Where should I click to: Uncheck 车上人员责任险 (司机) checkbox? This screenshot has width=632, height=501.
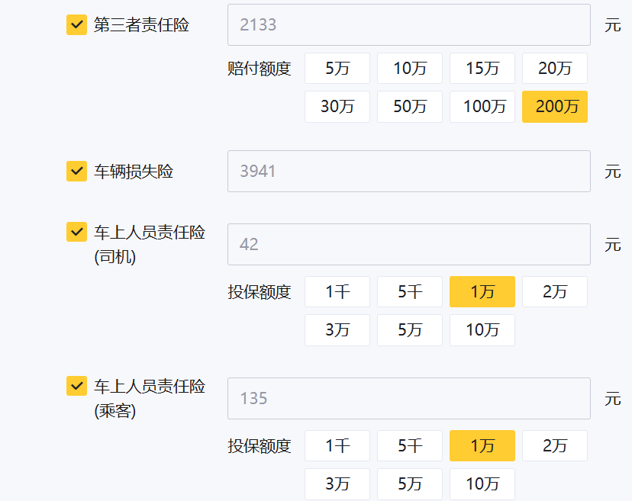coord(76,232)
